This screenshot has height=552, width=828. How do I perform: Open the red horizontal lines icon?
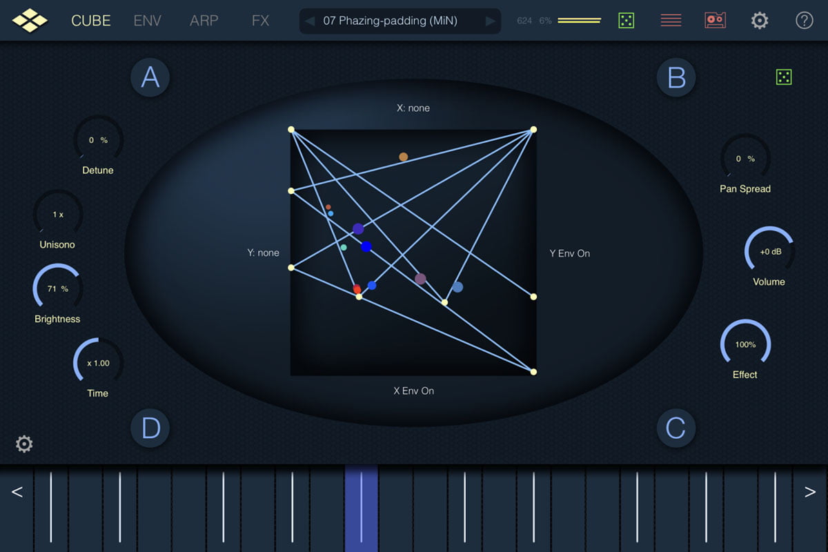[x=671, y=20]
